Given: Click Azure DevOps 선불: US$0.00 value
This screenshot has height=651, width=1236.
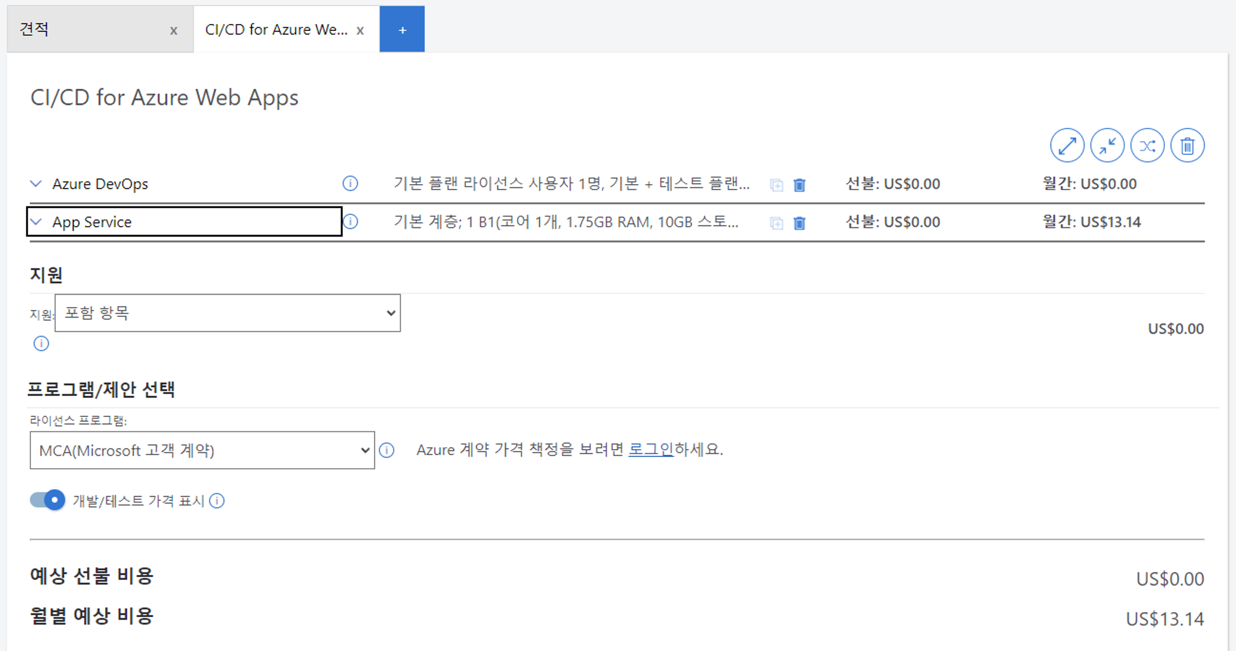Looking at the screenshot, I should point(893,183).
